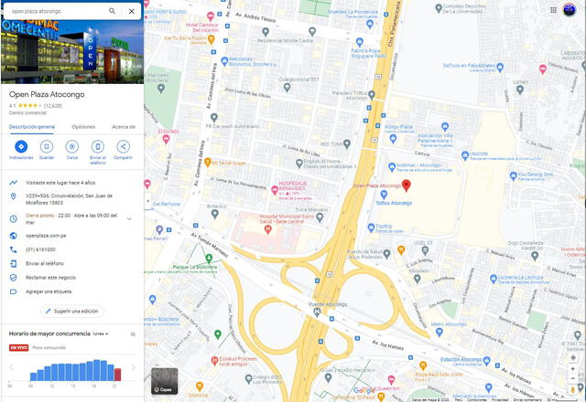Click the UNICON store pin

[465, 155]
